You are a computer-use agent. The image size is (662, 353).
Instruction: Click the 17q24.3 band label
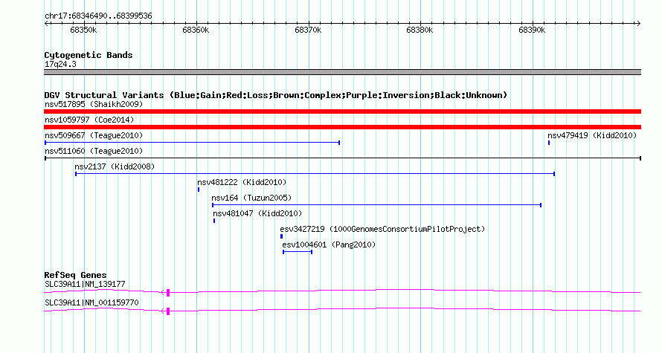point(60,64)
